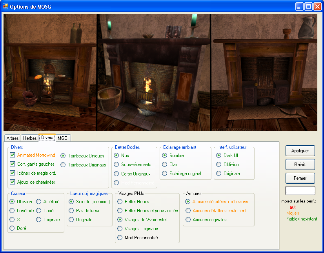The width and height of the screenshot is (324, 253).
Task: Choose Better Heads for NPC faces
Action: point(120,201)
